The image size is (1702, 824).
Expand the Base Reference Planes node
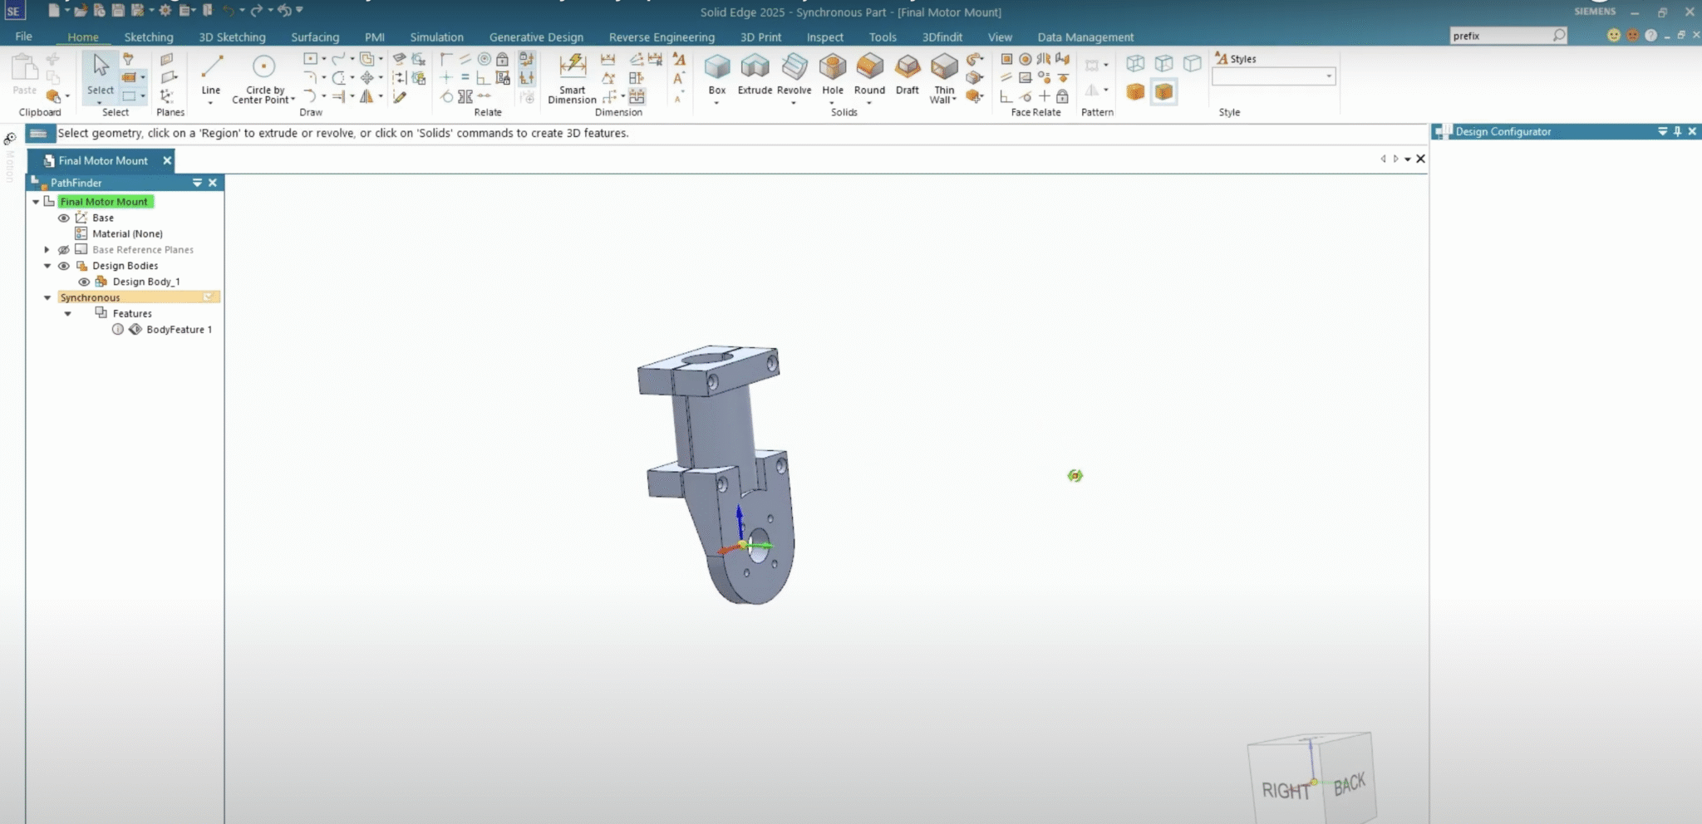point(47,249)
